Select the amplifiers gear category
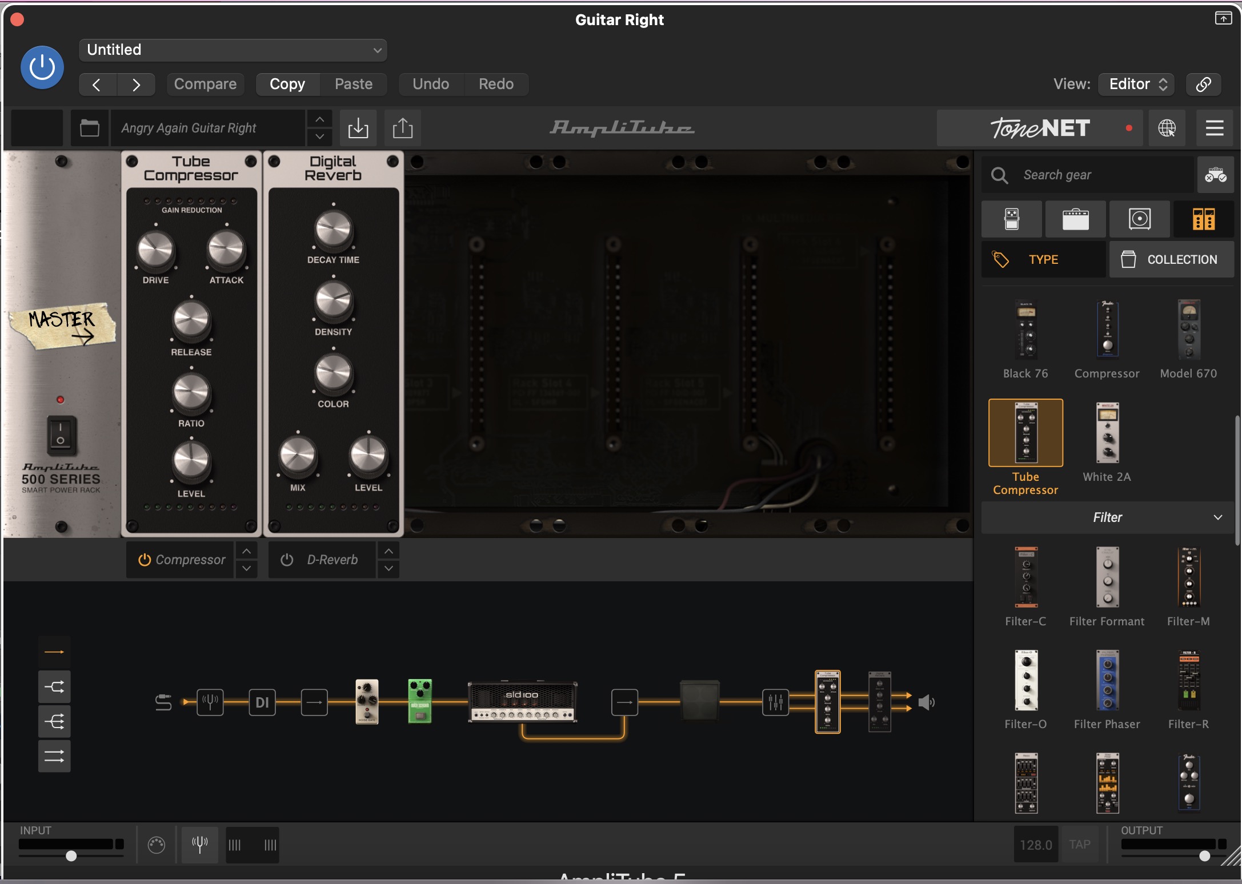The height and width of the screenshot is (884, 1242). [x=1076, y=219]
